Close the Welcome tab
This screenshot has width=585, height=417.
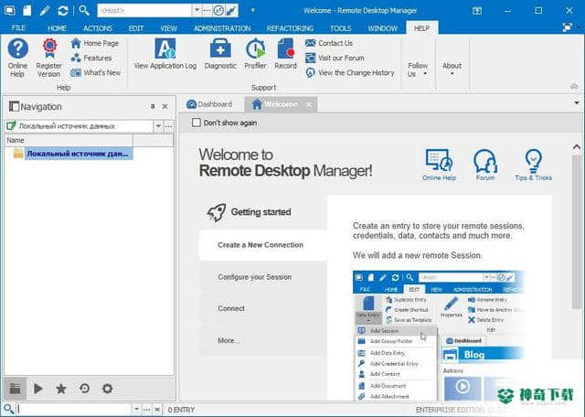click(x=309, y=105)
